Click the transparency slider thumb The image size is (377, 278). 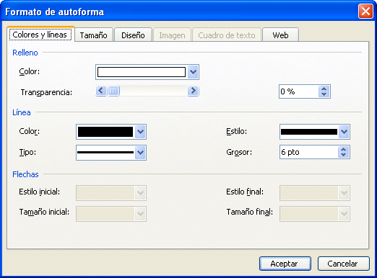click(113, 91)
